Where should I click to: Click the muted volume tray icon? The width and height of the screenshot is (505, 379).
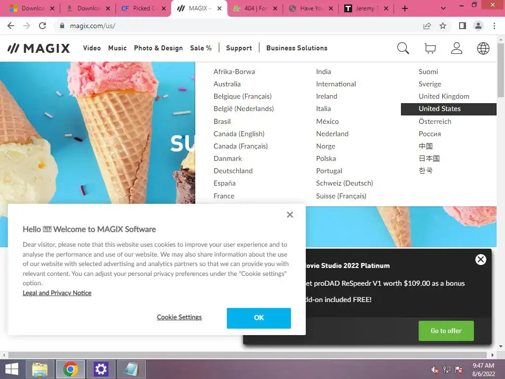point(434,370)
